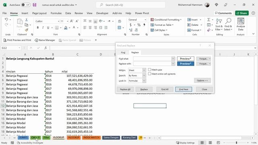Click the Undo arrow icon
258x145 pixels.
coord(6,20)
